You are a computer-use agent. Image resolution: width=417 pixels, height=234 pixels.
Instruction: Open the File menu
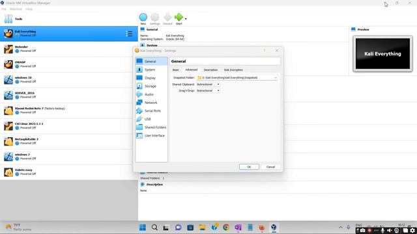tap(4, 9)
